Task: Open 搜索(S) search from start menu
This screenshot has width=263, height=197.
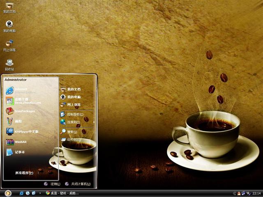Action: coord(78,132)
